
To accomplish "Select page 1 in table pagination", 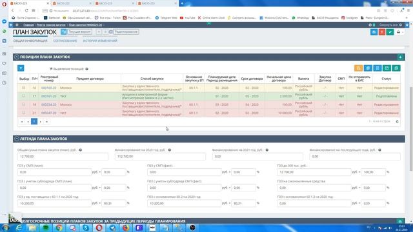I will [x=34, y=121].
